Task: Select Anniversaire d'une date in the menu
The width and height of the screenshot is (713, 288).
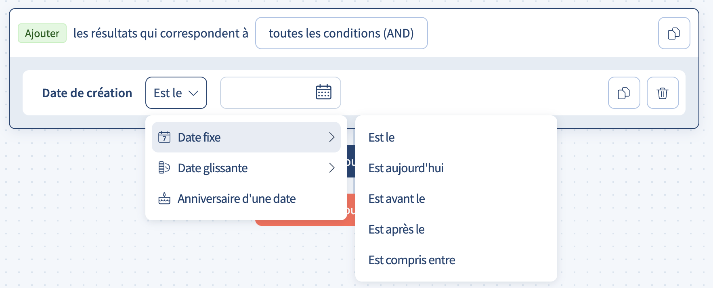Action: (237, 198)
